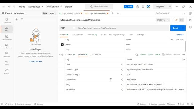Open the settings gear icon

[138, 7]
